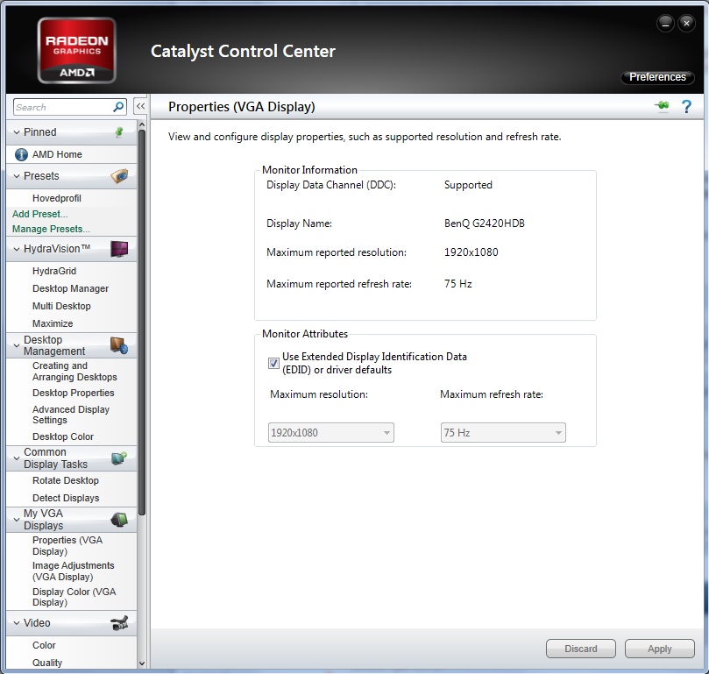Screen dimensions: 709x674
Task: Open Creating and Arranging Desktops
Action: click(x=74, y=372)
